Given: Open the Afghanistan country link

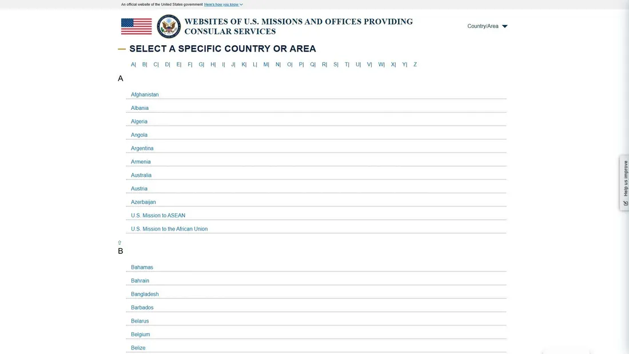Looking at the screenshot, I should point(145,95).
